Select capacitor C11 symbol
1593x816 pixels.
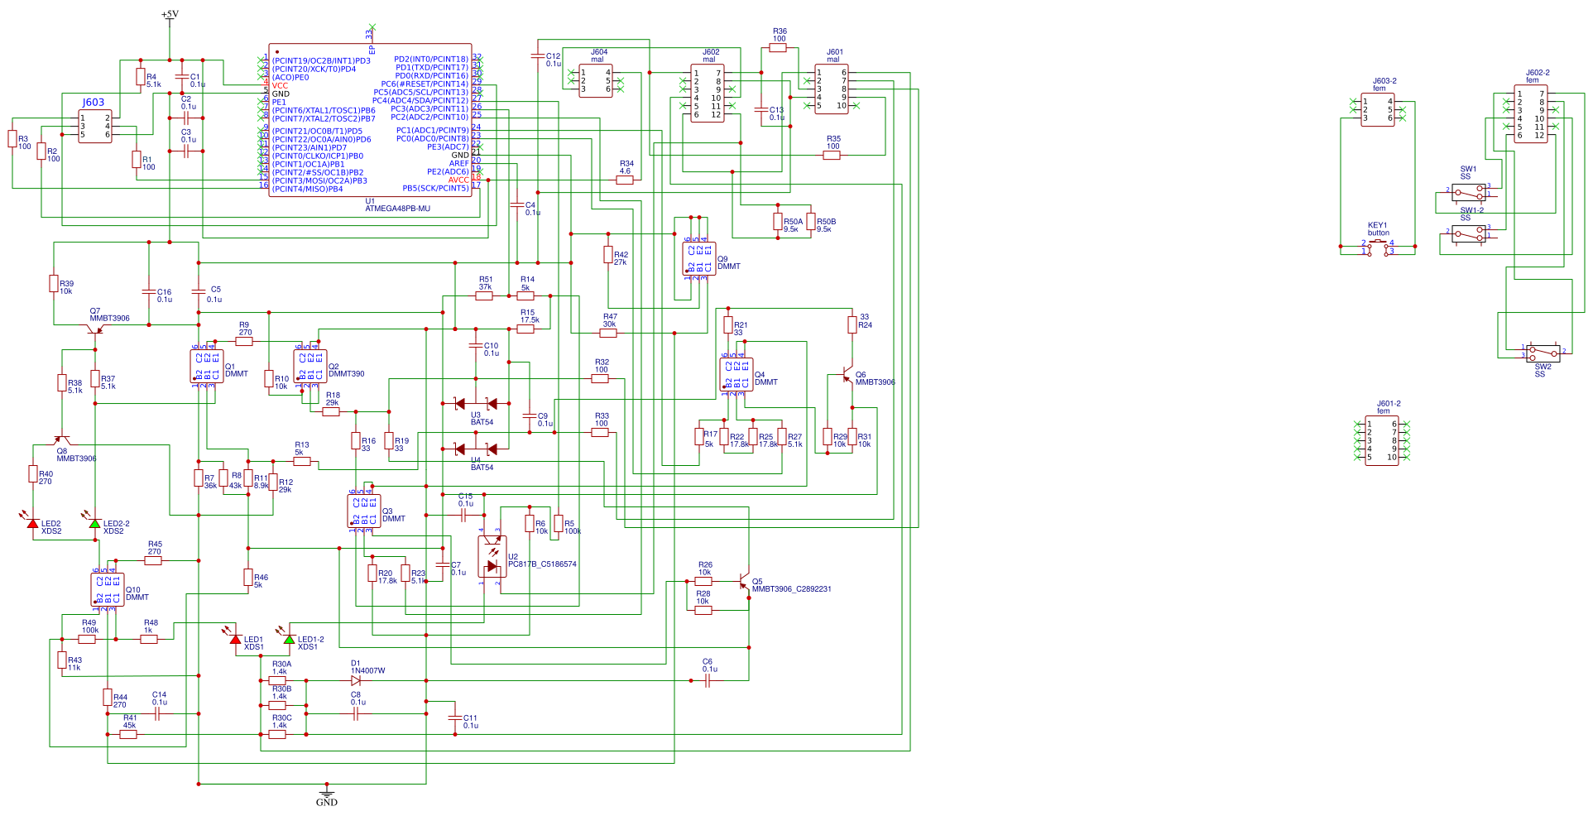point(454,718)
